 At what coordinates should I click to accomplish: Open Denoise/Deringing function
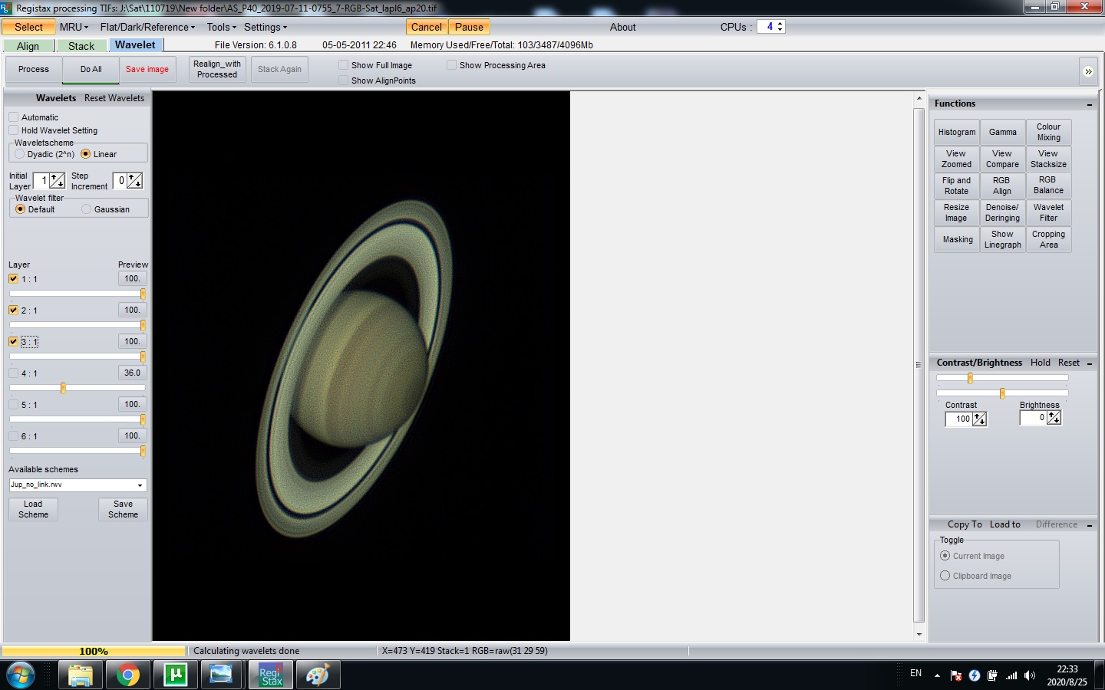1002,212
